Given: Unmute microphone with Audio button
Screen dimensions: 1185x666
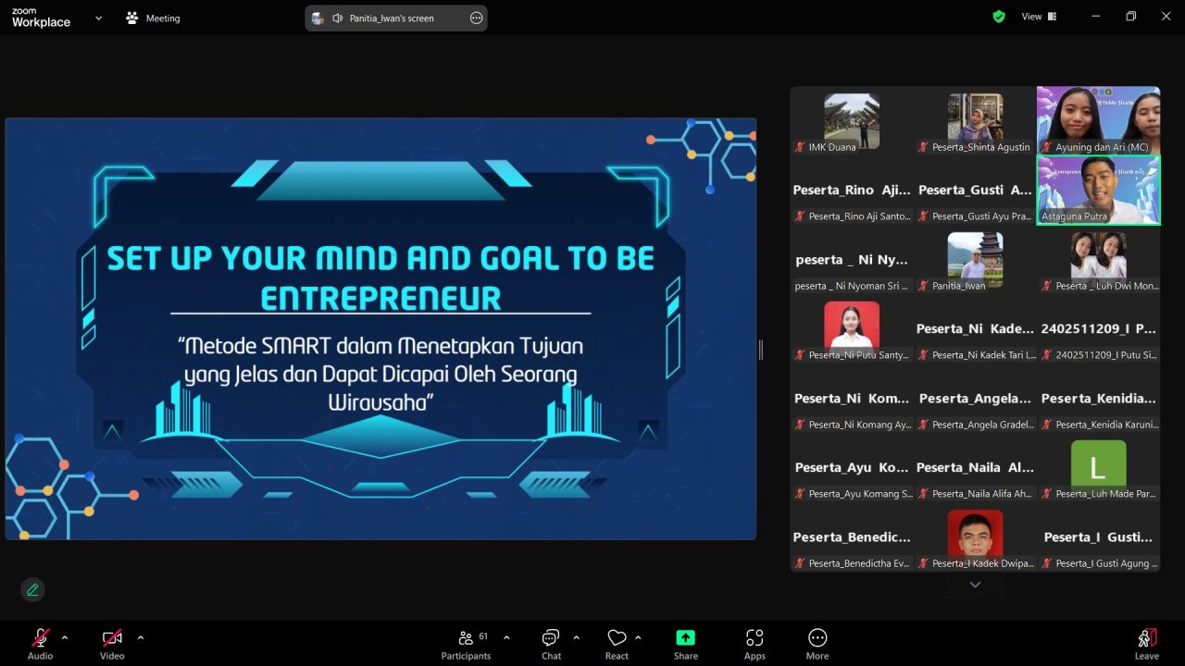Looking at the screenshot, I should (x=40, y=644).
